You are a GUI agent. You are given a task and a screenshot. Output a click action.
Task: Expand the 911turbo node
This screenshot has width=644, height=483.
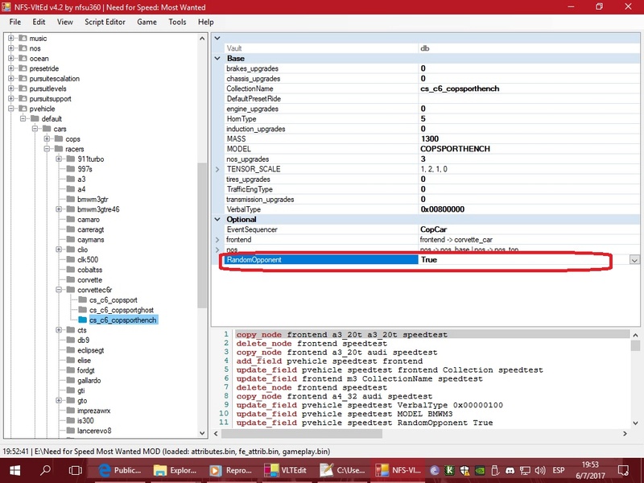[59, 159]
